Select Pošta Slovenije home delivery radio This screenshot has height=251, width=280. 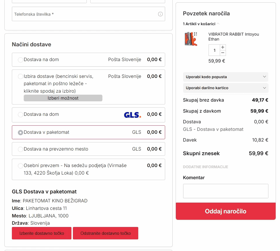pos(21,60)
